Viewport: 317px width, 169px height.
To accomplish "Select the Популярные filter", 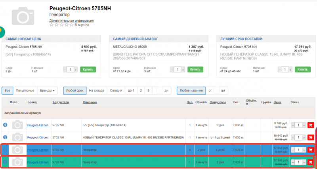I will [x=25, y=91].
